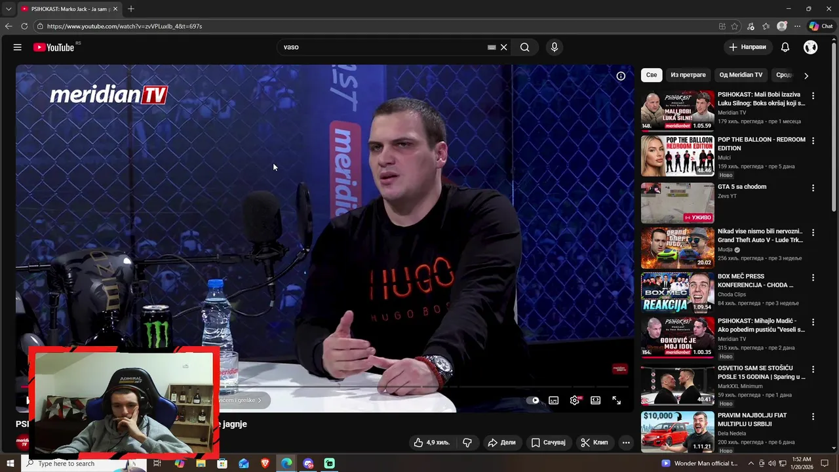Open browser settings and more ellipsis
The image size is (839, 472).
pyautogui.click(x=797, y=26)
